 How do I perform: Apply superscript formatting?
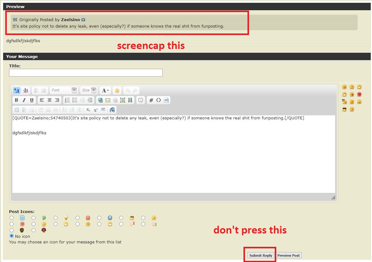point(96,110)
